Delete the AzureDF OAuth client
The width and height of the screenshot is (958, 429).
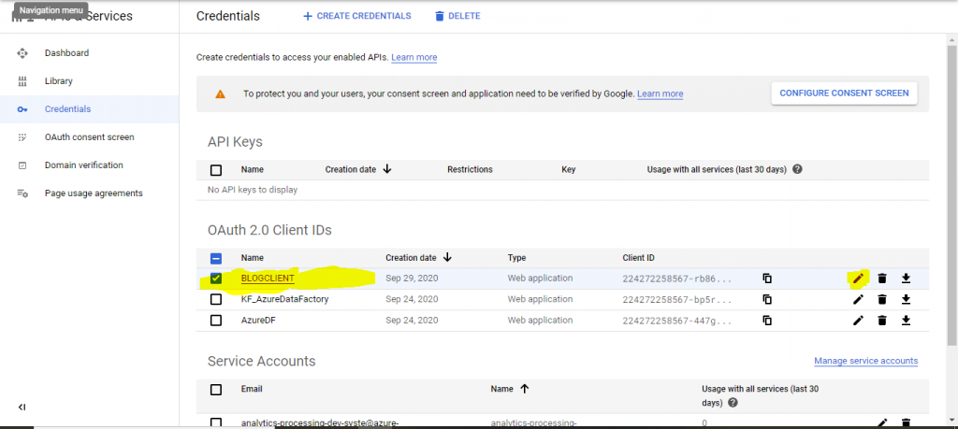tap(882, 321)
